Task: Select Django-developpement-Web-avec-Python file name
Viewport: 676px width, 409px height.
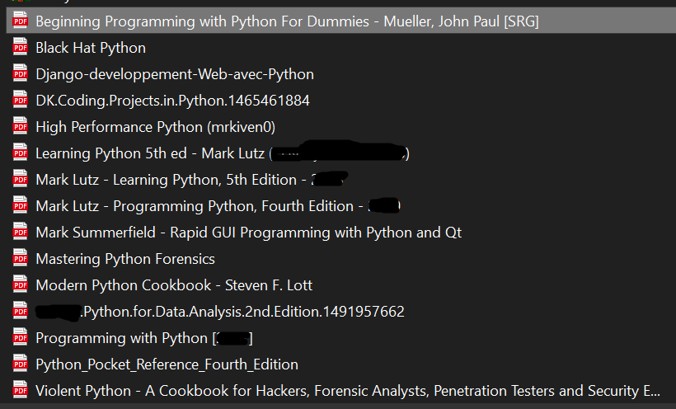Action: (x=175, y=74)
